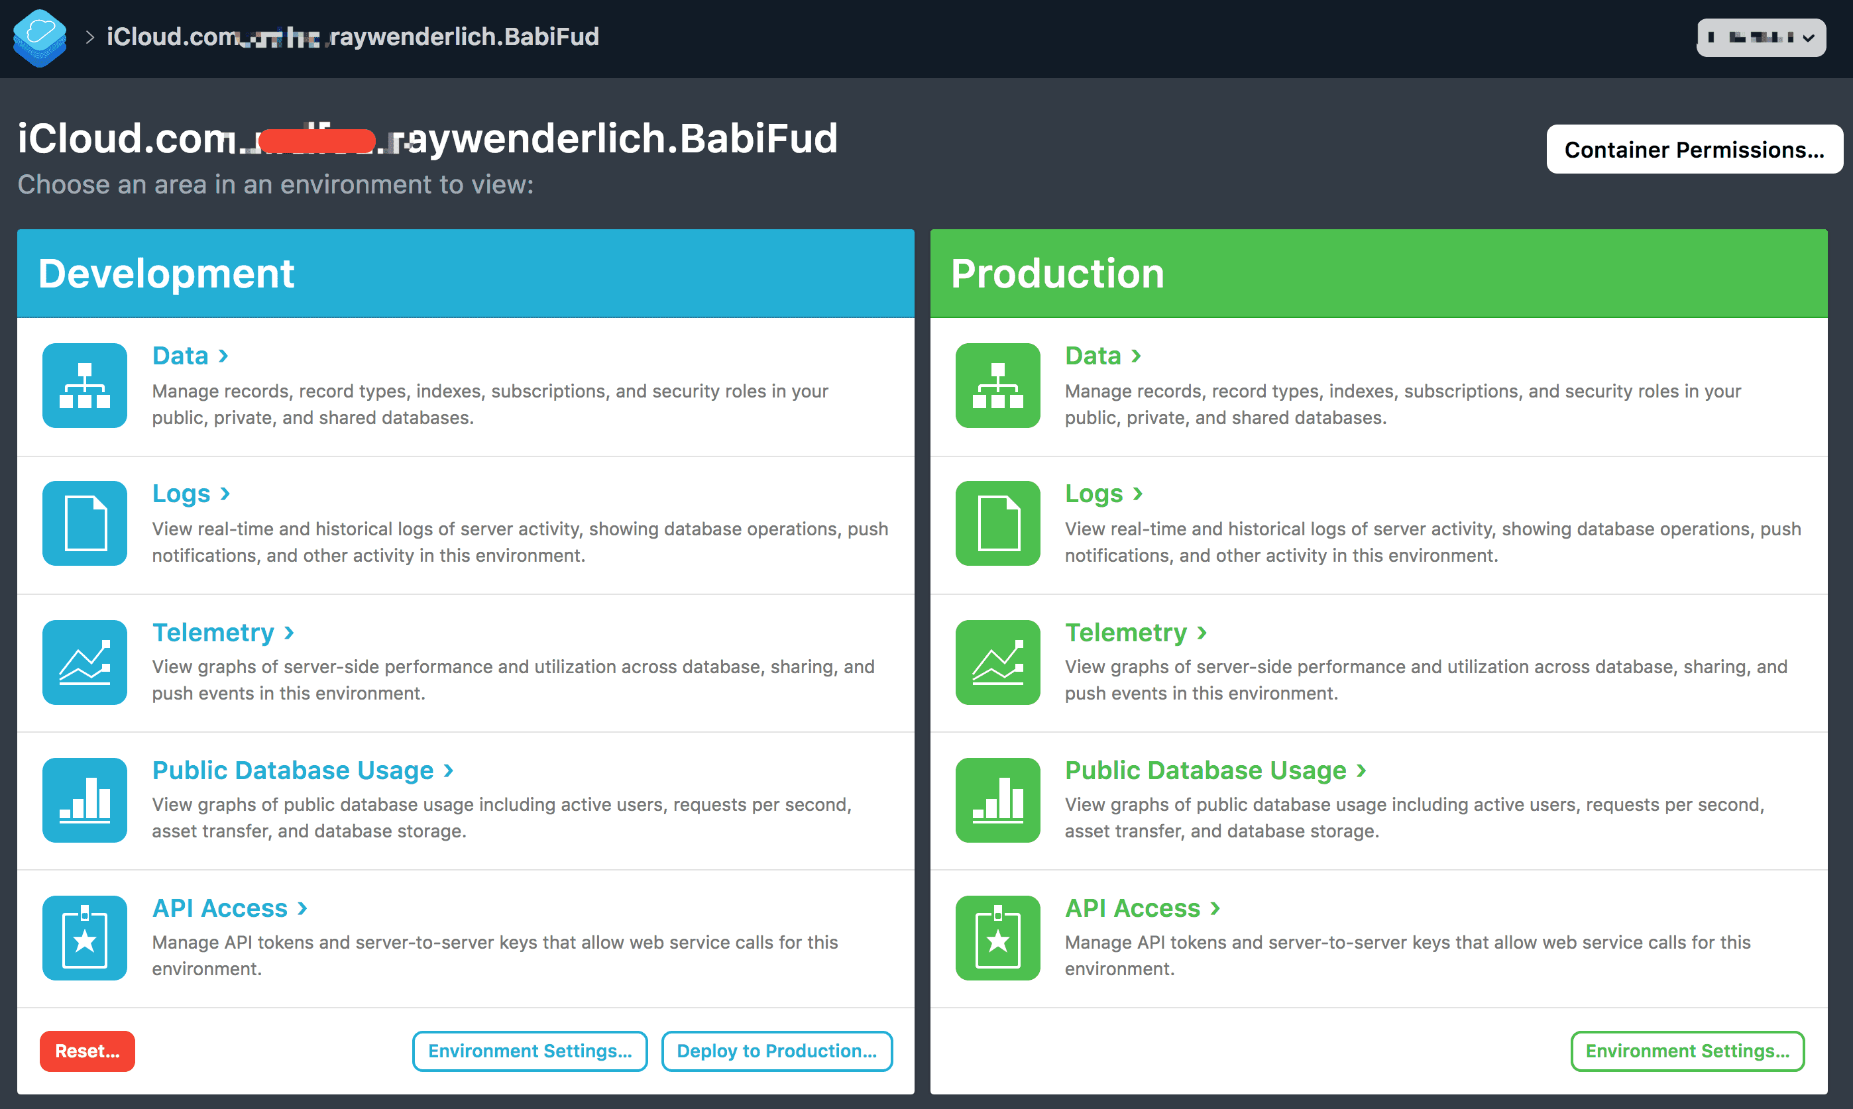Image resolution: width=1853 pixels, height=1109 pixels.
Task: Select the container name breadcrumb in header
Action: [x=352, y=36]
